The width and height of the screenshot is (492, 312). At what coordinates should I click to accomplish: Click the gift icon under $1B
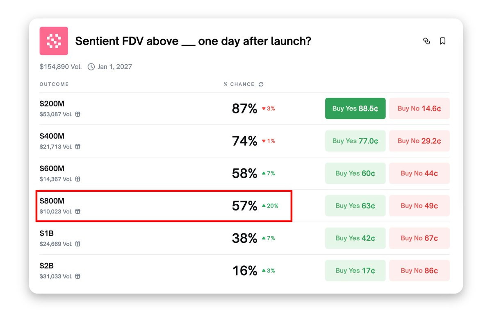tap(77, 244)
